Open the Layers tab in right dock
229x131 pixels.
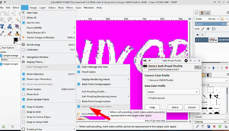pos(197,13)
